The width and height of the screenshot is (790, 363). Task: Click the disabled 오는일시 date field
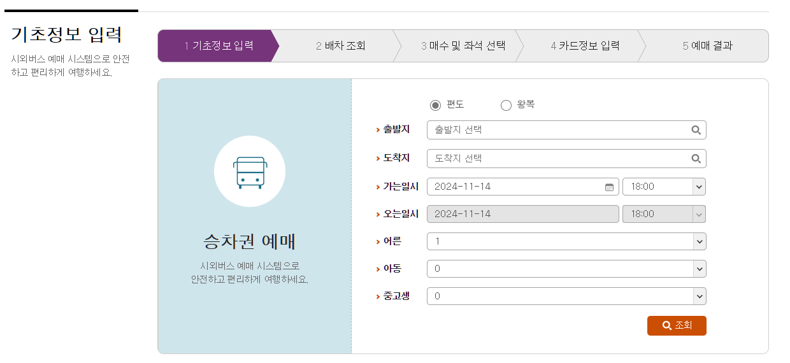coord(522,214)
